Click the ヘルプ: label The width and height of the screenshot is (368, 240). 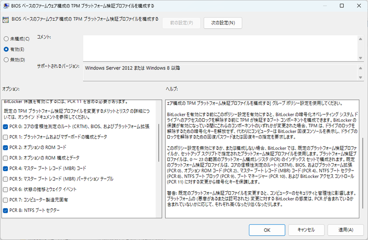[172, 89]
